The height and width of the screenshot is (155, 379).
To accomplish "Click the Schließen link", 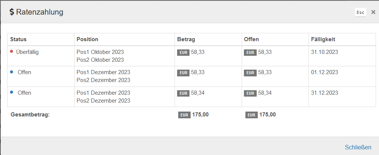I will coord(358,147).
